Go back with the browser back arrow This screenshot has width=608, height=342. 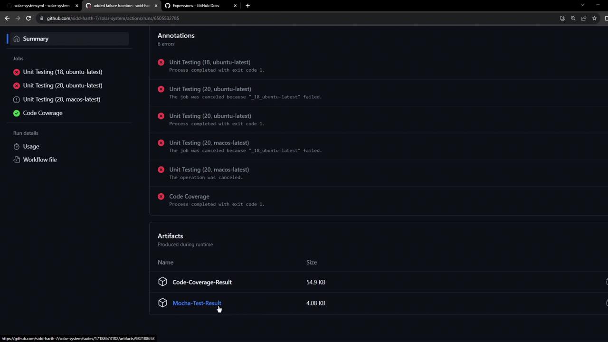pyautogui.click(x=7, y=18)
